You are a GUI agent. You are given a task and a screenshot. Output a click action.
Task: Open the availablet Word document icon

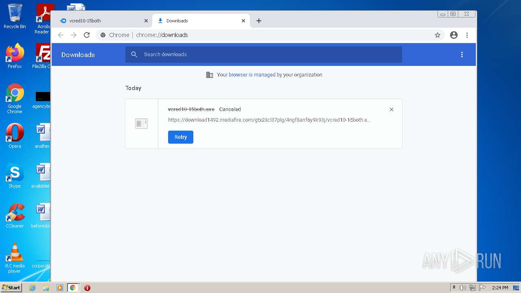[41, 176]
